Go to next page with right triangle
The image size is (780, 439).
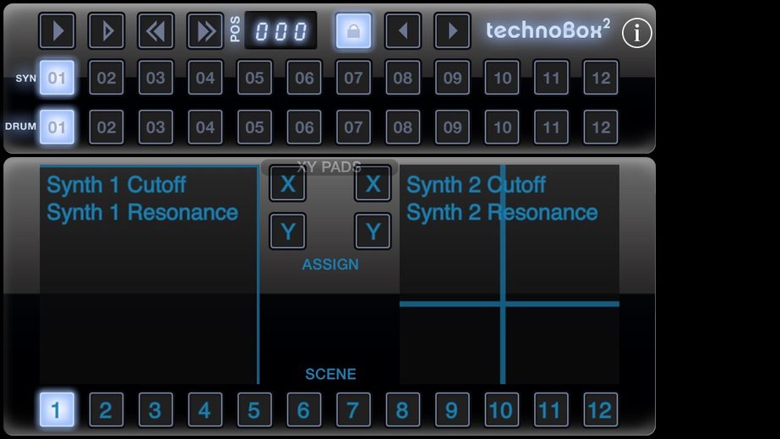coord(452,31)
